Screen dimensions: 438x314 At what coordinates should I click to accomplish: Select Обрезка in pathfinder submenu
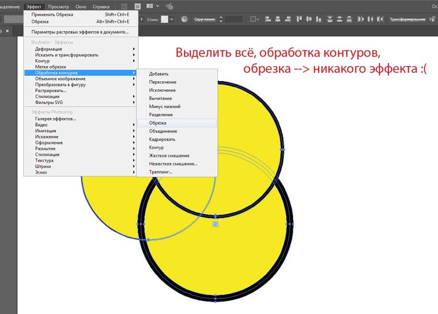click(x=177, y=123)
